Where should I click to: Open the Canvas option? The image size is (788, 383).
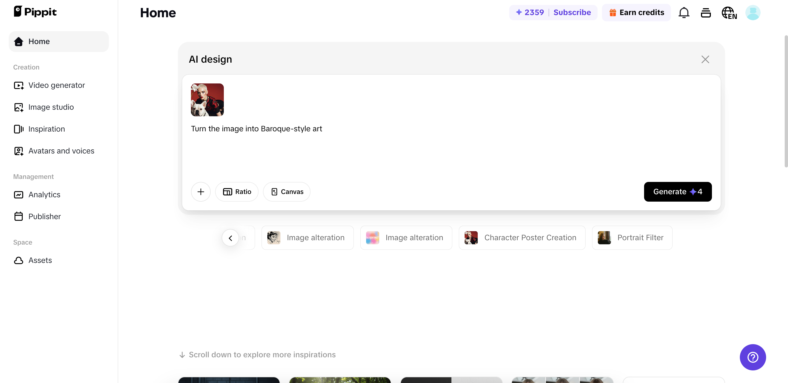[287, 192]
